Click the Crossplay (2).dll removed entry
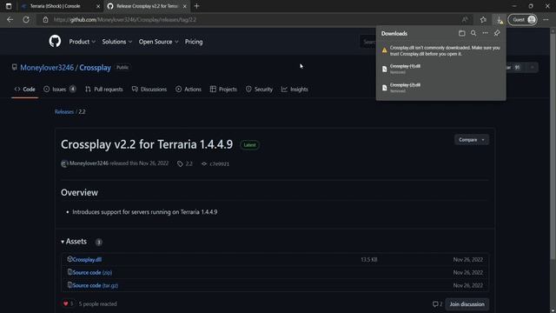The image size is (556, 313). click(x=441, y=88)
